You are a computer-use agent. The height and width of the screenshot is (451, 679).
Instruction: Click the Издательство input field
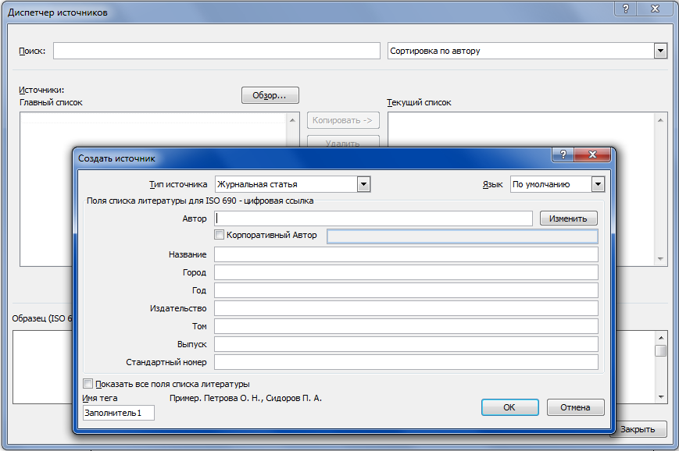[406, 308]
